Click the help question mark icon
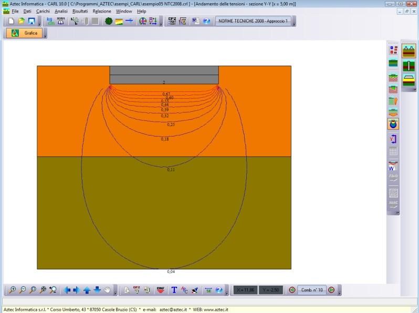Screen dimensions: 419x313 (206, 22)
